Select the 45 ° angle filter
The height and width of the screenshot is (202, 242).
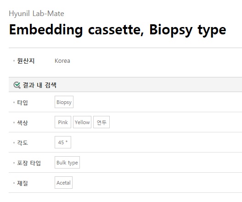point(63,142)
